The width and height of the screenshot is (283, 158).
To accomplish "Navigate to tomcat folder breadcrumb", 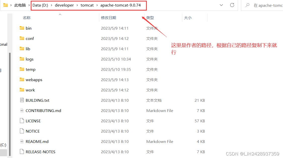I will [x=87, y=5].
